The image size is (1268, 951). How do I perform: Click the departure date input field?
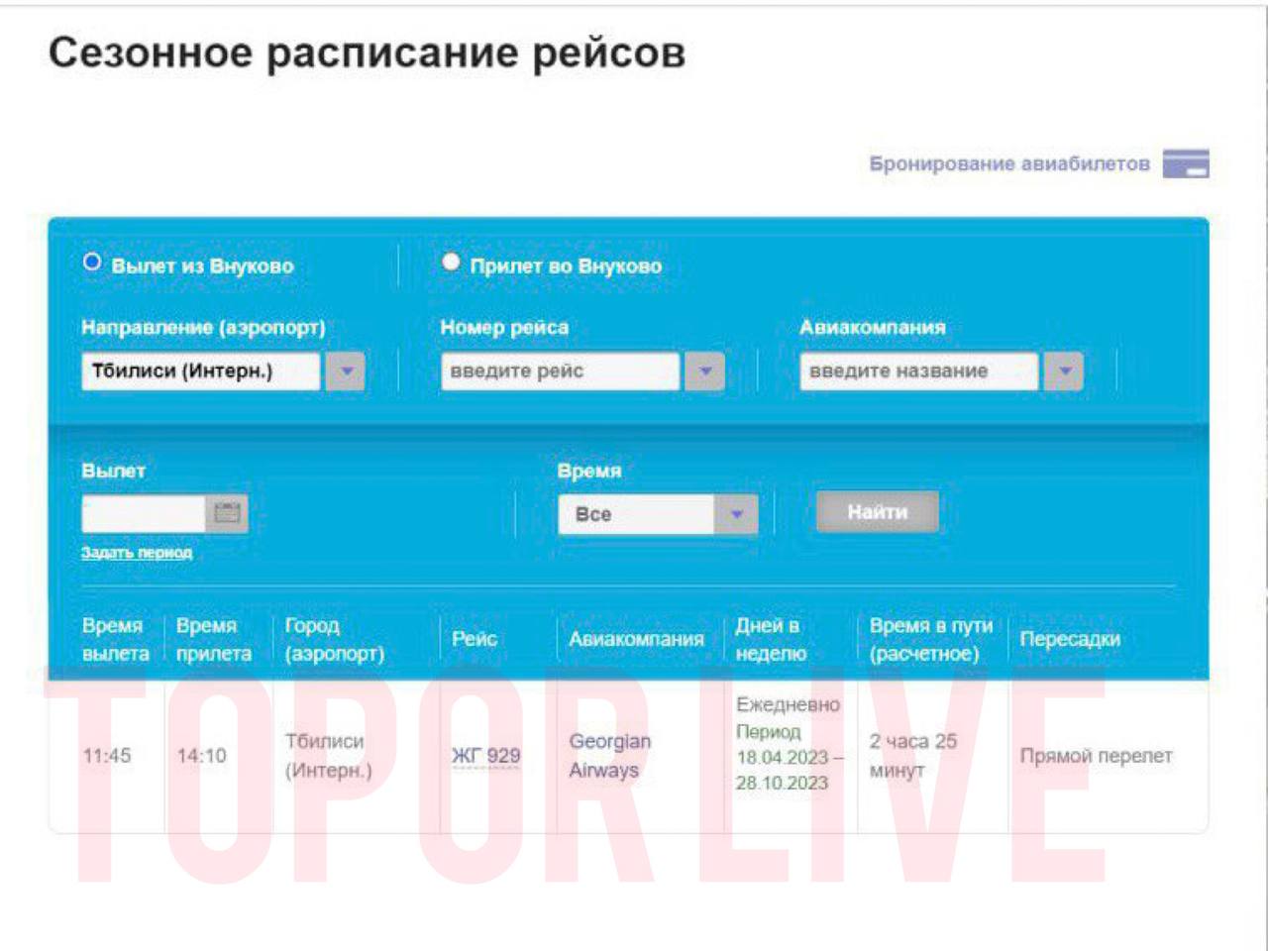pos(143,513)
